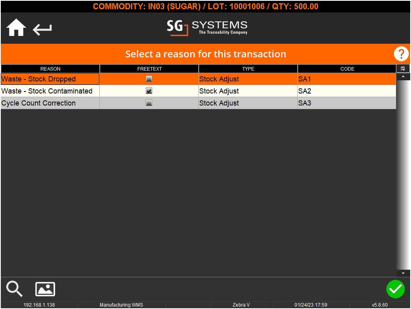Sort by the REASON column header
Screen dimensions: 411x309
pyautogui.click(x=50, y=69)
